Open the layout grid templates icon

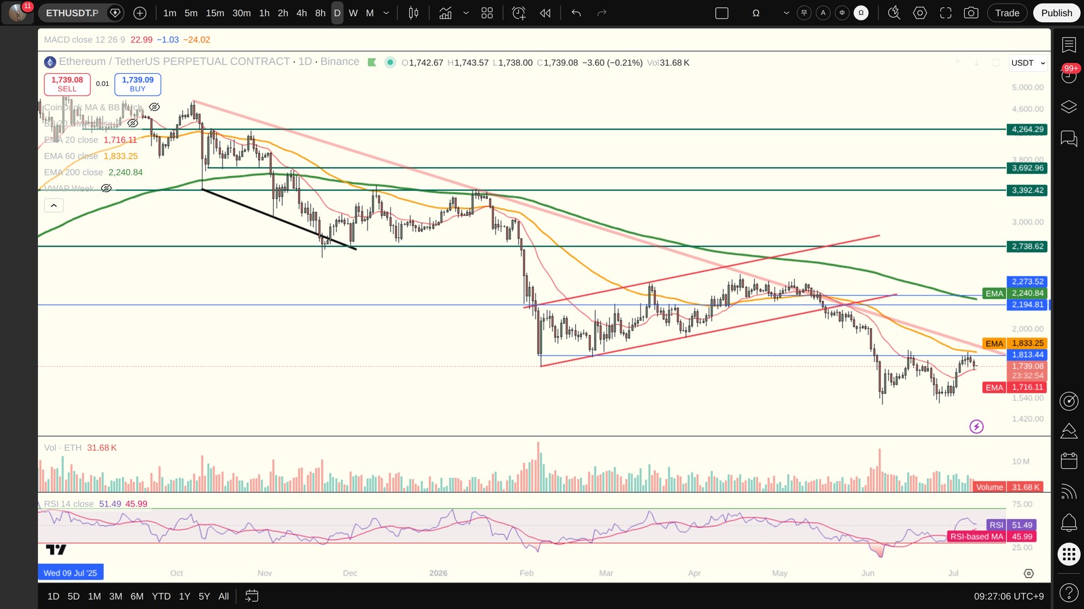(x=487, y=13)
